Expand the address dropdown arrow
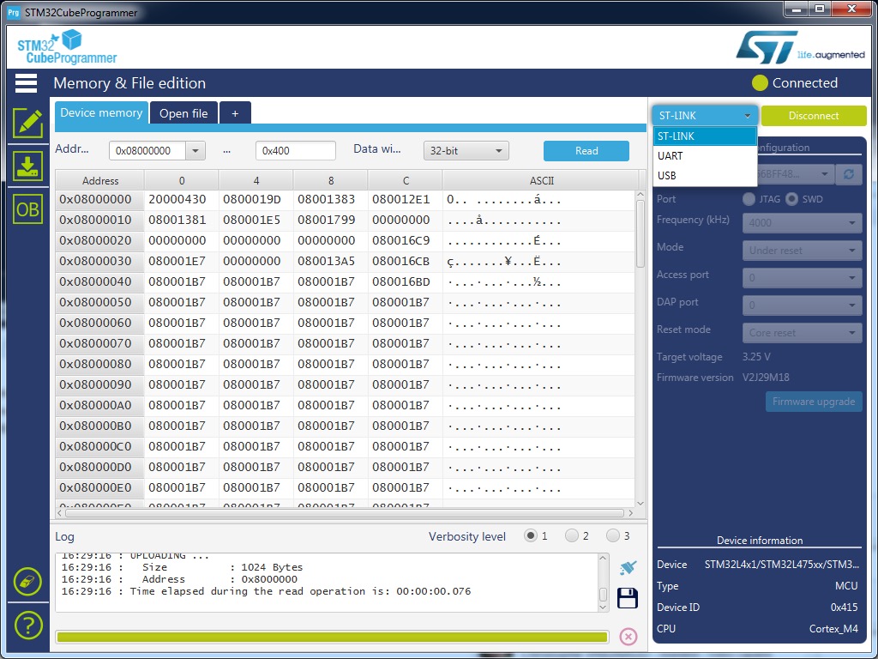The height and width of the screenshot is (659, 878). pyautogui.click(x=195, y=151)
